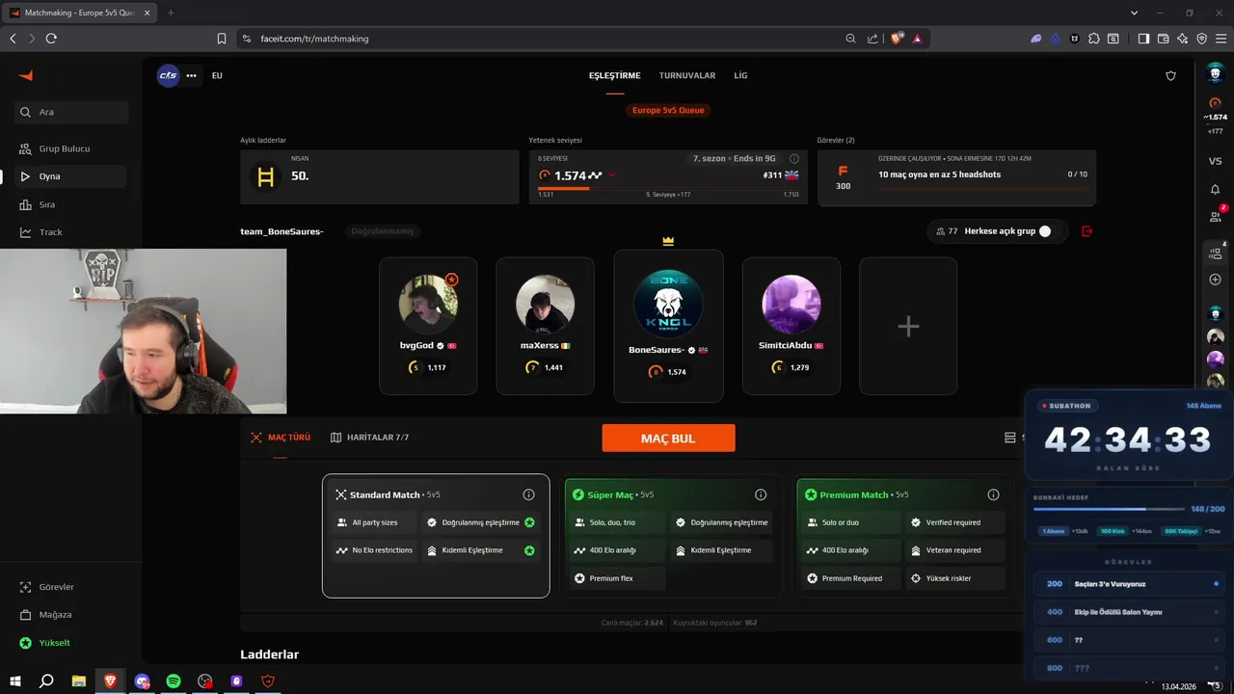Open the Windows Start menu
The width and height of the screenshot is (1234, 694).
point(15,681)
